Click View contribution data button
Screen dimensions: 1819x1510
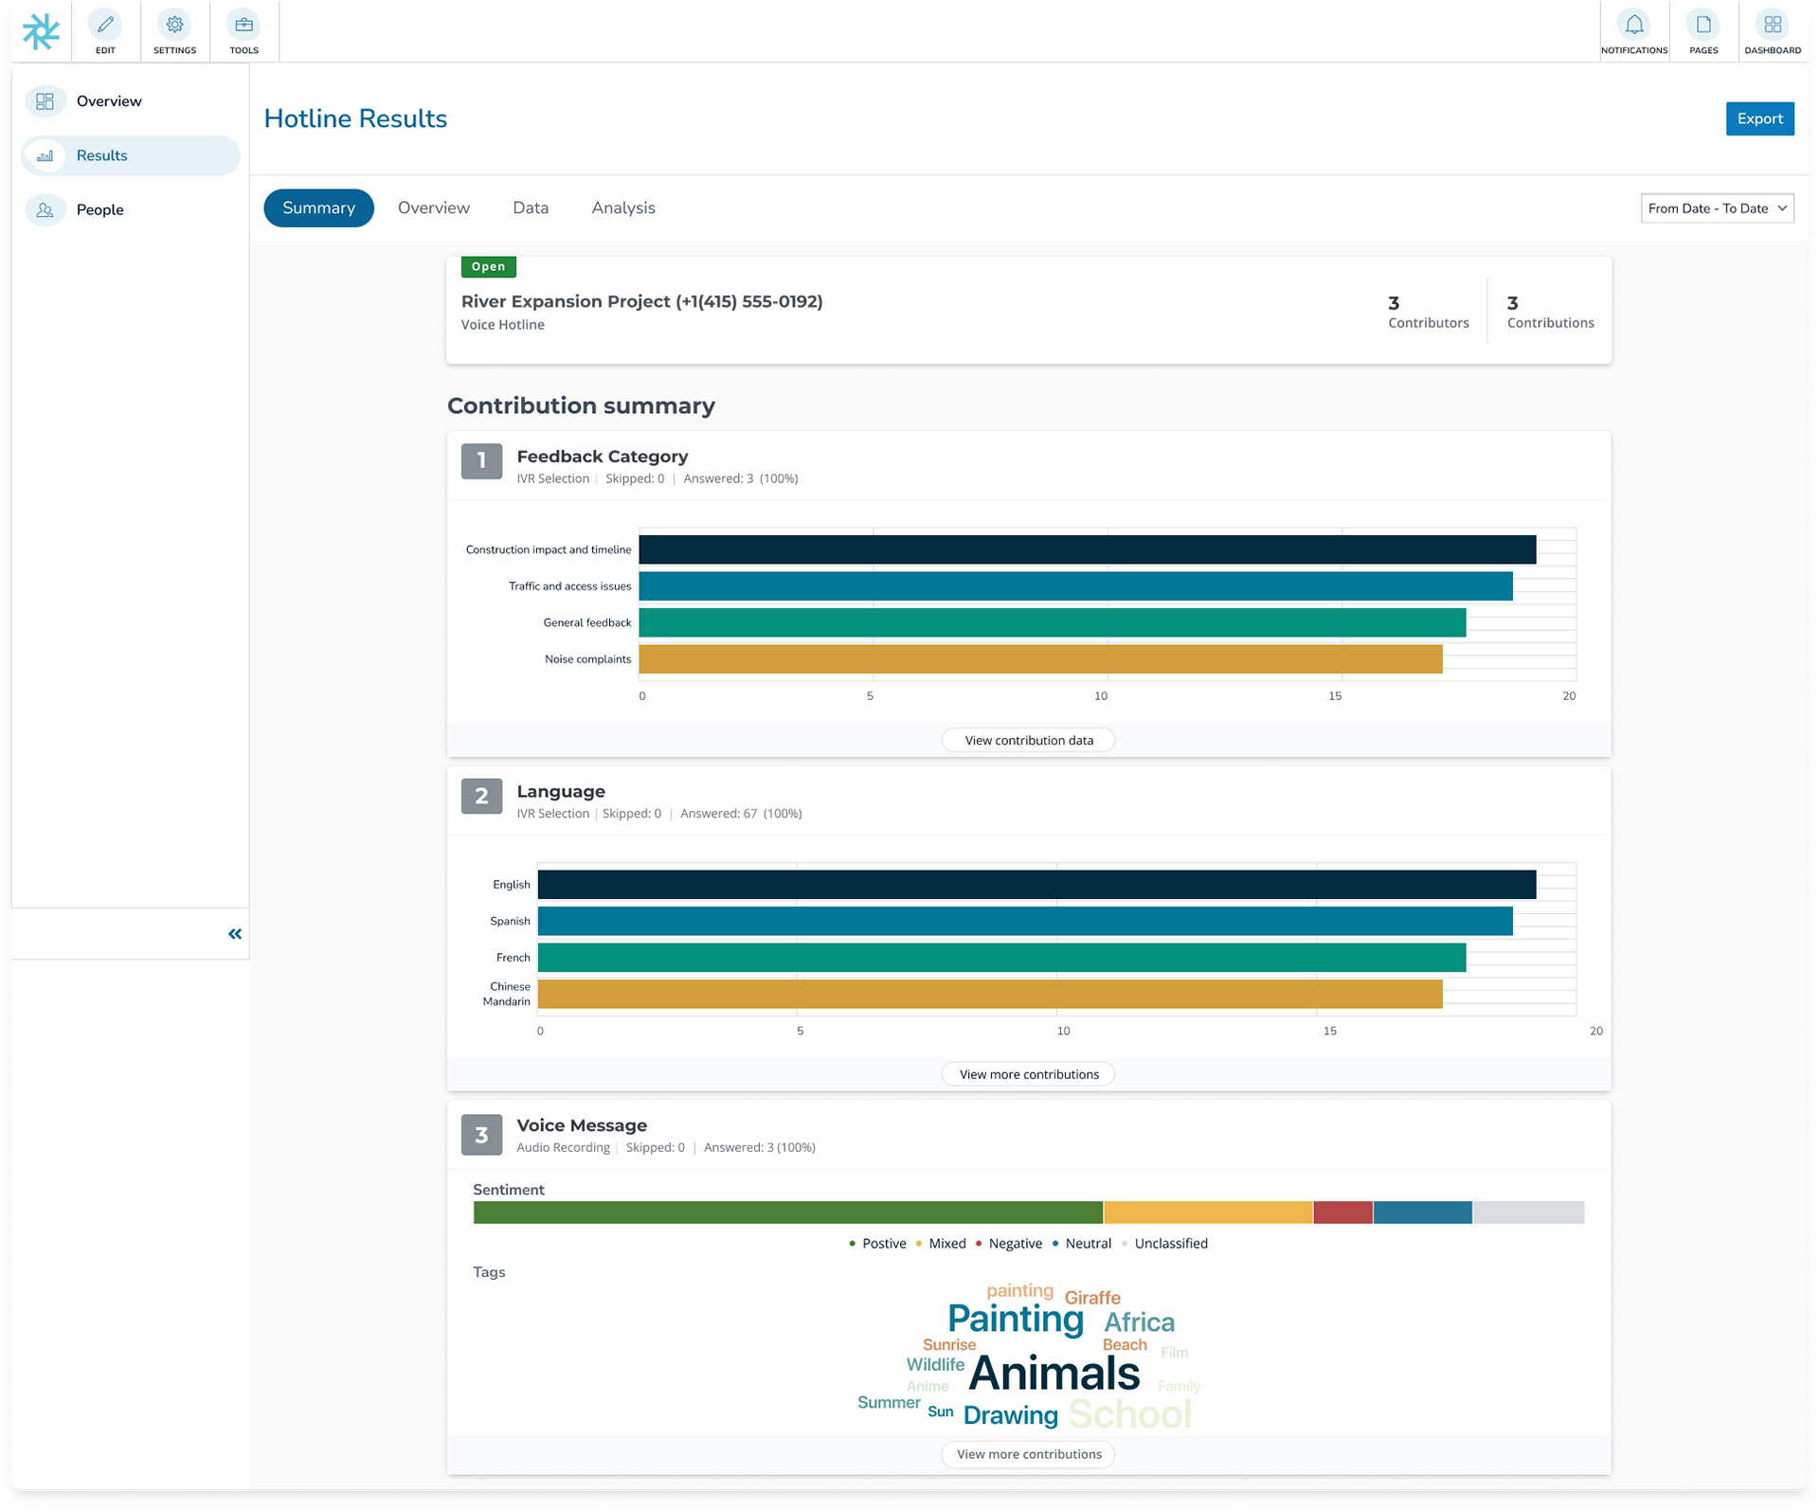[1028, 740]
